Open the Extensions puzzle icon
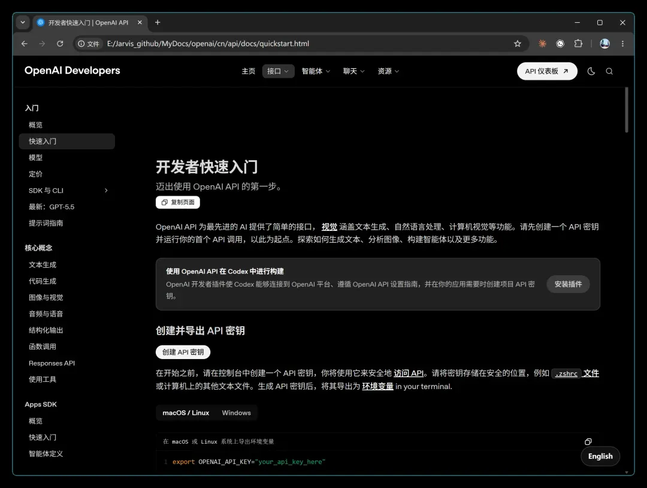The width and height of the screenshot is (647, 488). tap(578, 44)
